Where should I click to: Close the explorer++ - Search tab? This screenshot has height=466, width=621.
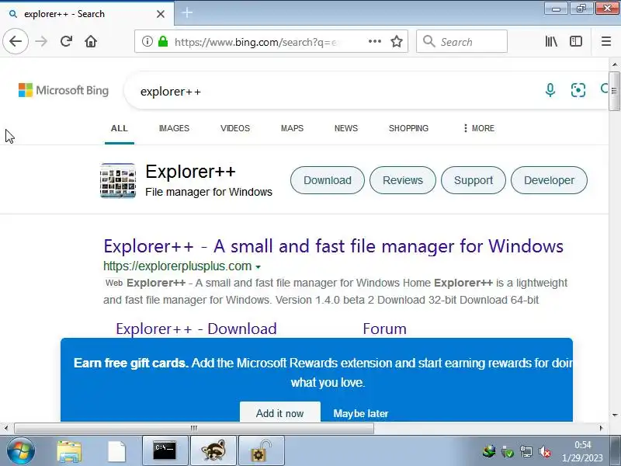(x=161, y=14)
